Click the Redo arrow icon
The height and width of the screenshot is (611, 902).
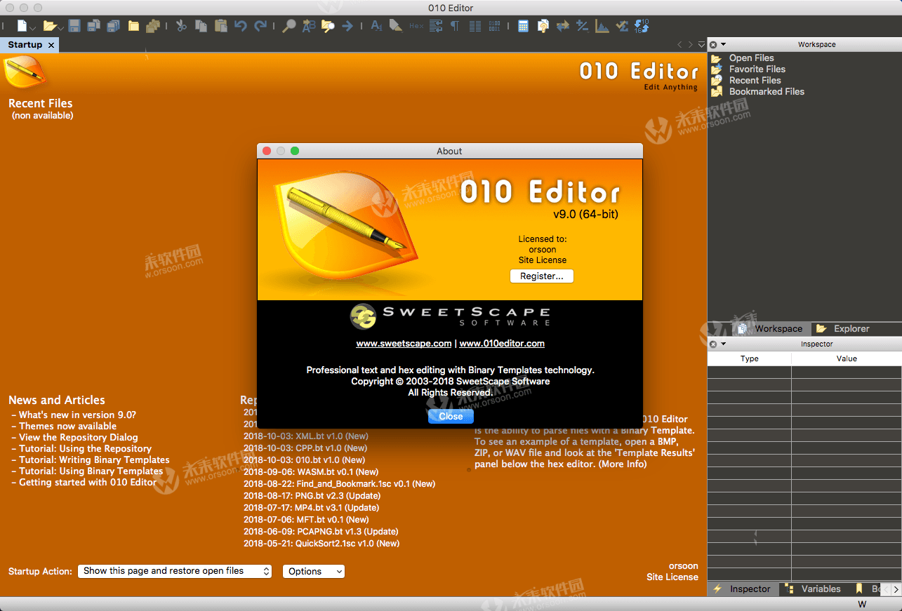coord(260,26)
